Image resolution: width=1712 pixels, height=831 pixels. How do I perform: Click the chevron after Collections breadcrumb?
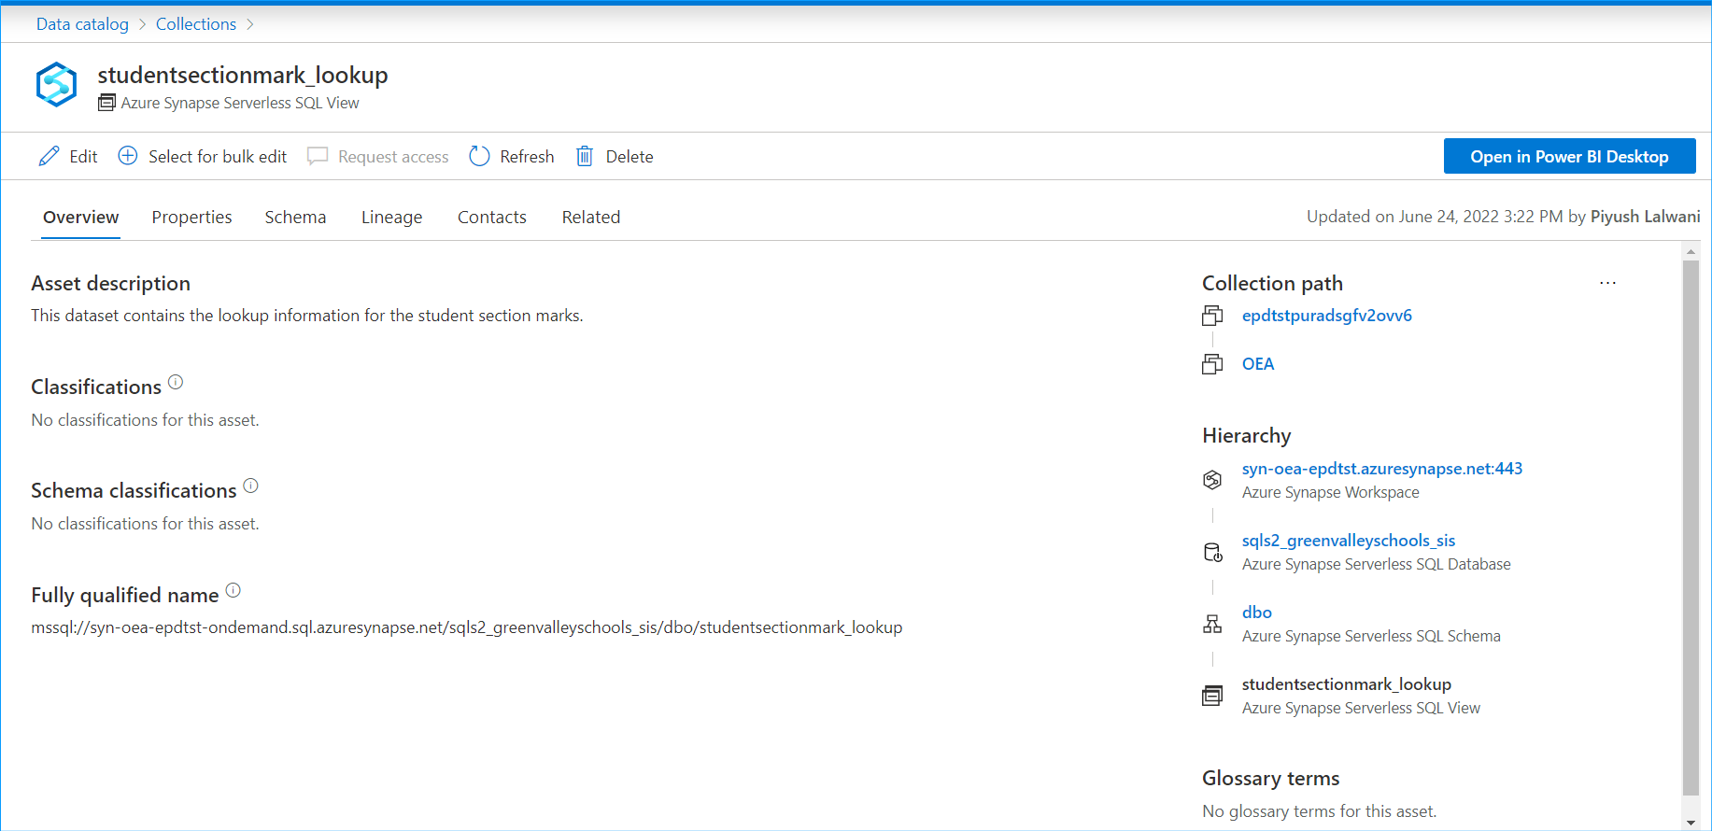tap(249, 24)
